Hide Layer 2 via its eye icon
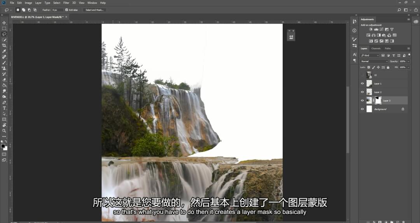The height and width of the screenshot is (223, 420). (x=362, y=92)
